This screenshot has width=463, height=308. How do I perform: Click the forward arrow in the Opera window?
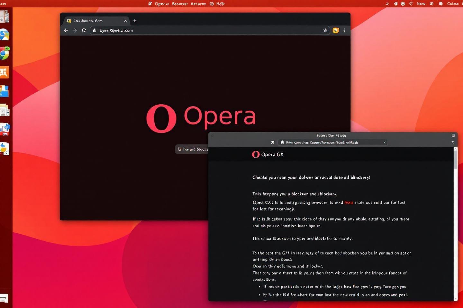point(75,30)
